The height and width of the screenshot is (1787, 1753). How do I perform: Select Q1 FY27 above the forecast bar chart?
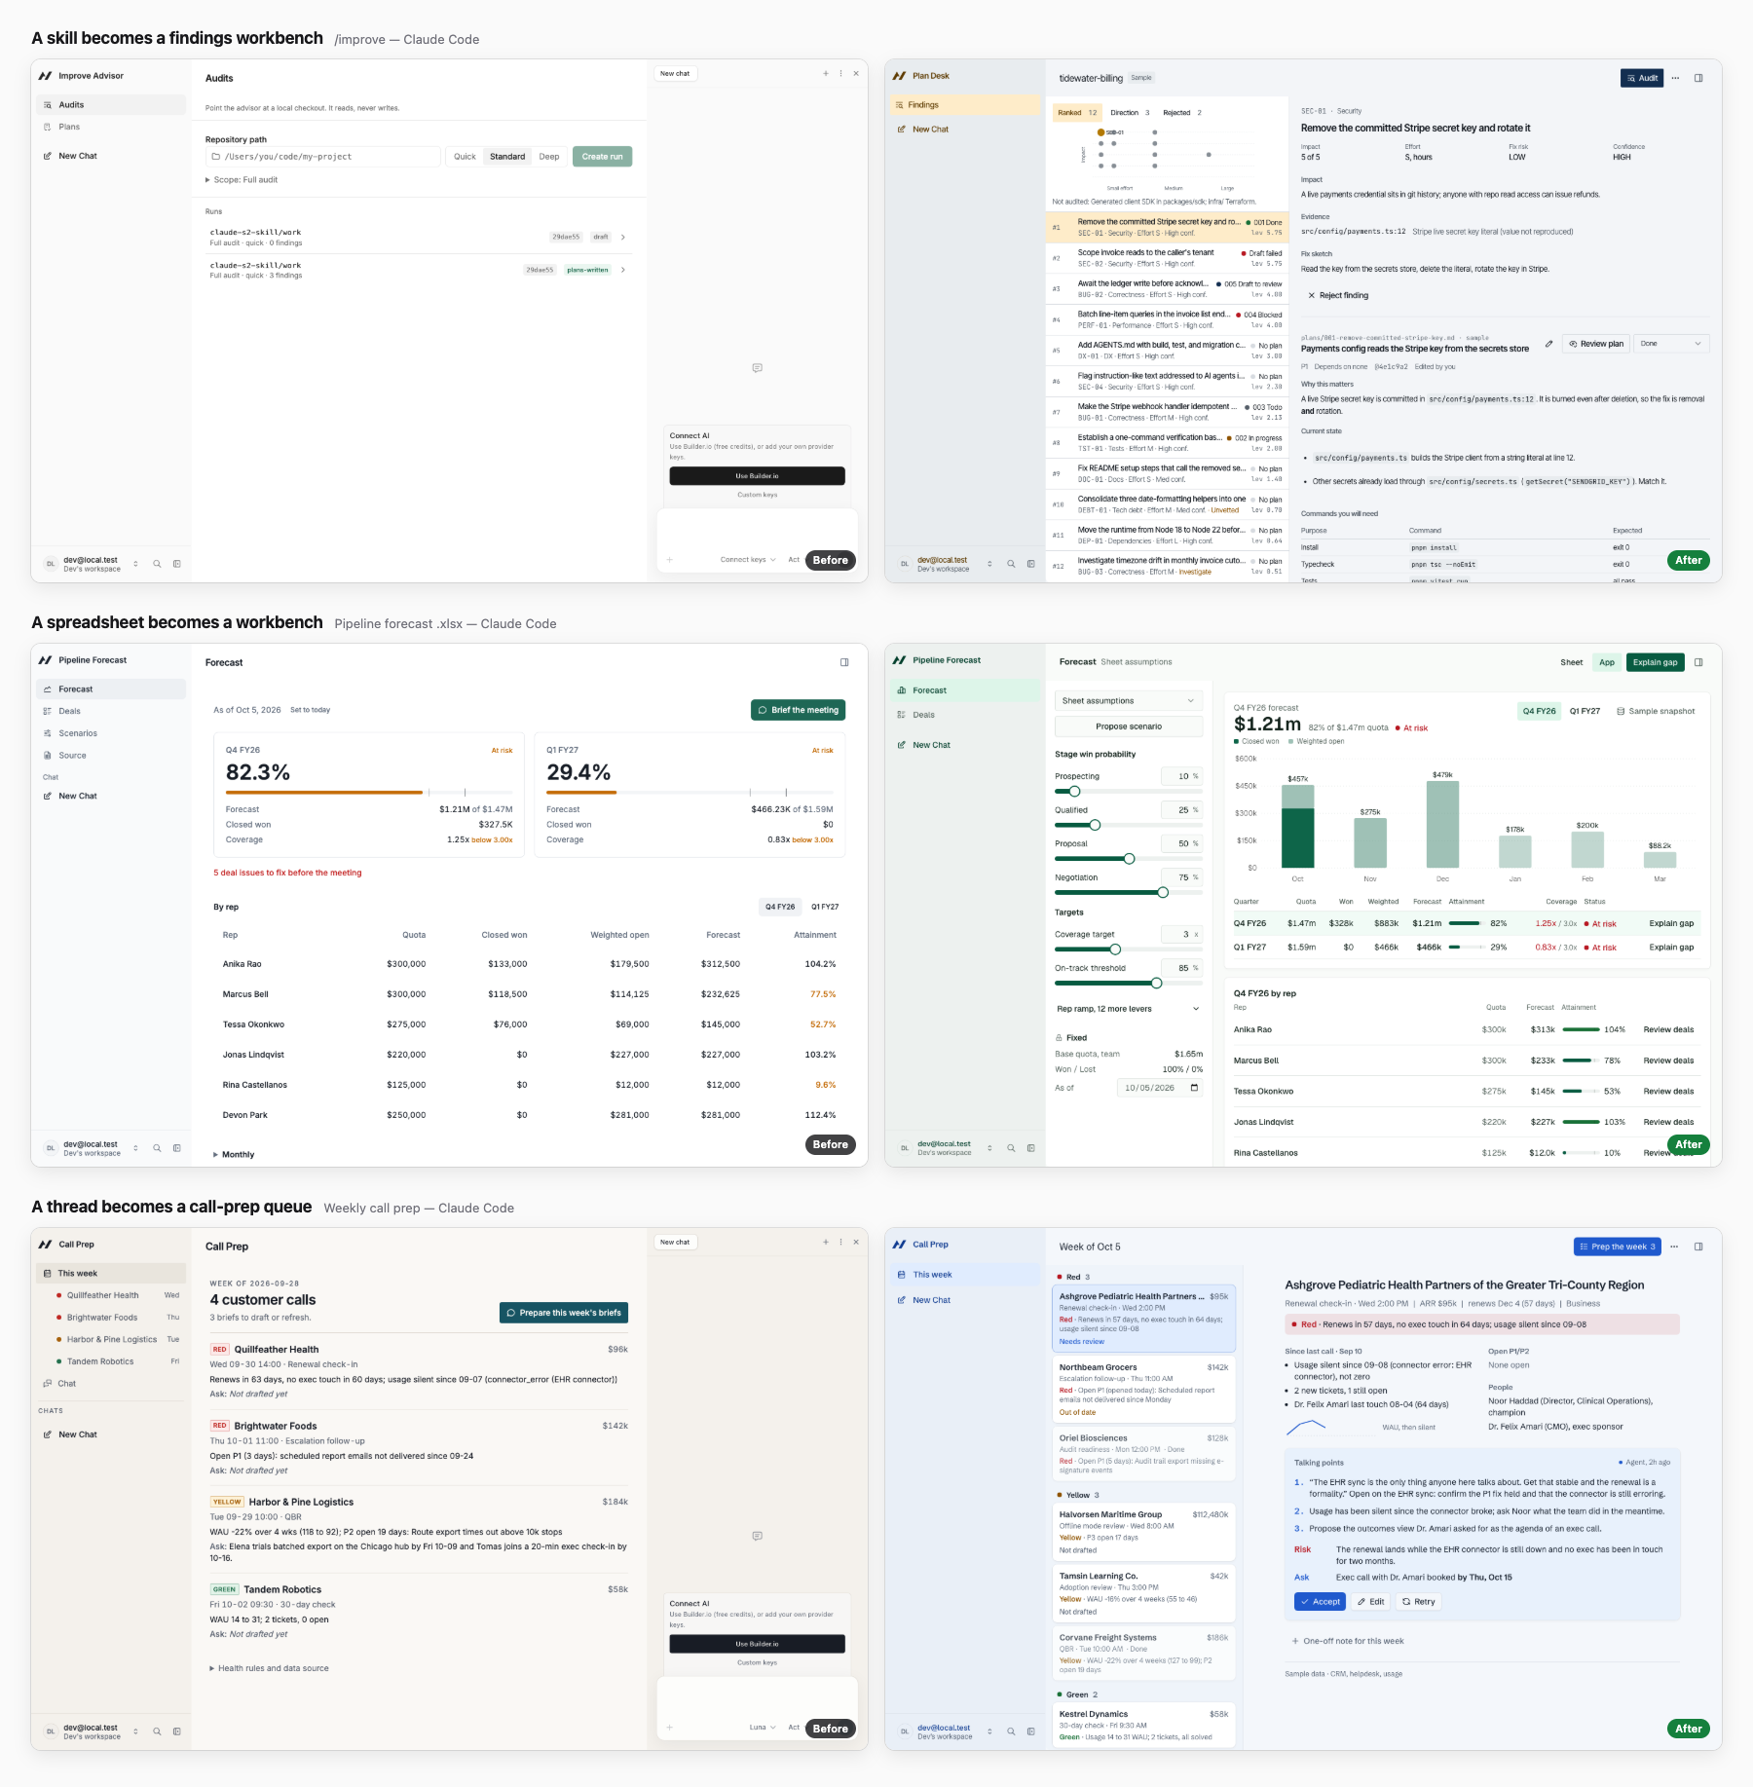[1585, 711]
